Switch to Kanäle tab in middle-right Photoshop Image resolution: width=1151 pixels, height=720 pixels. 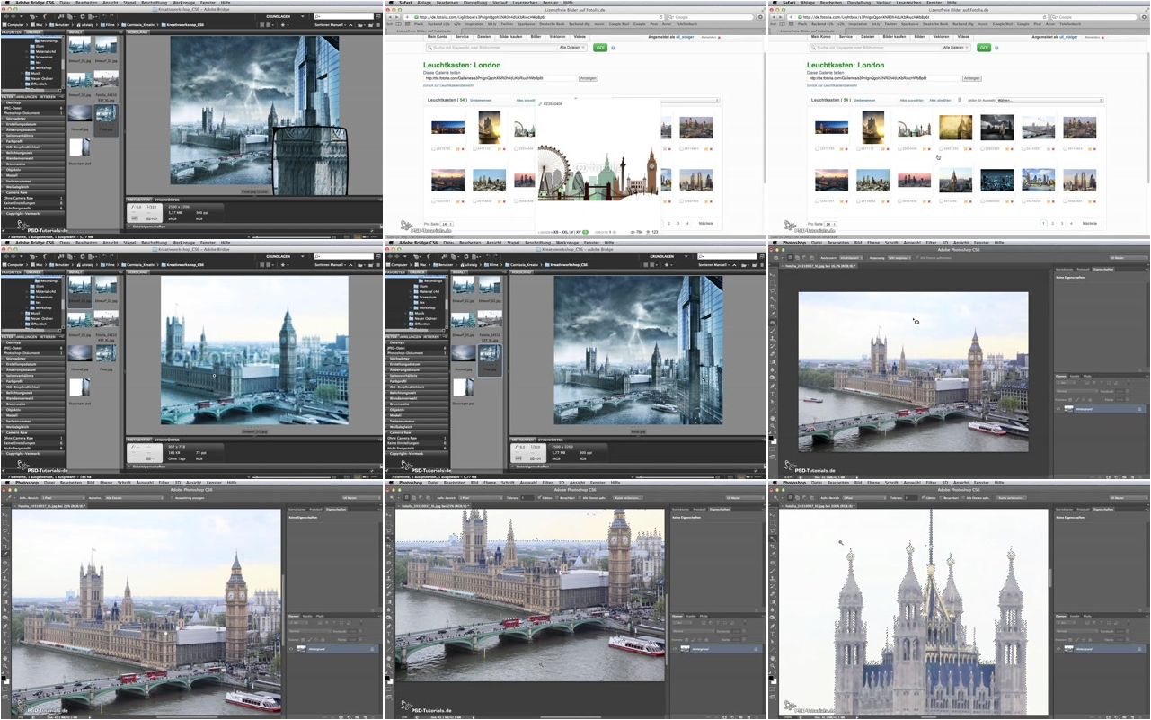[x=1075, y=376]
